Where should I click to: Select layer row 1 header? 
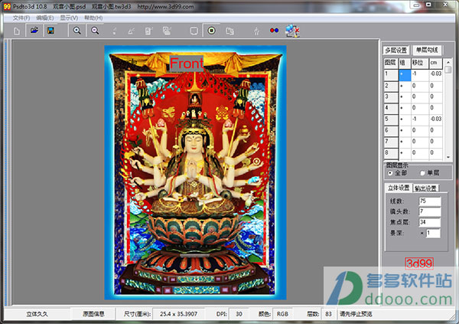click(391, 74)
